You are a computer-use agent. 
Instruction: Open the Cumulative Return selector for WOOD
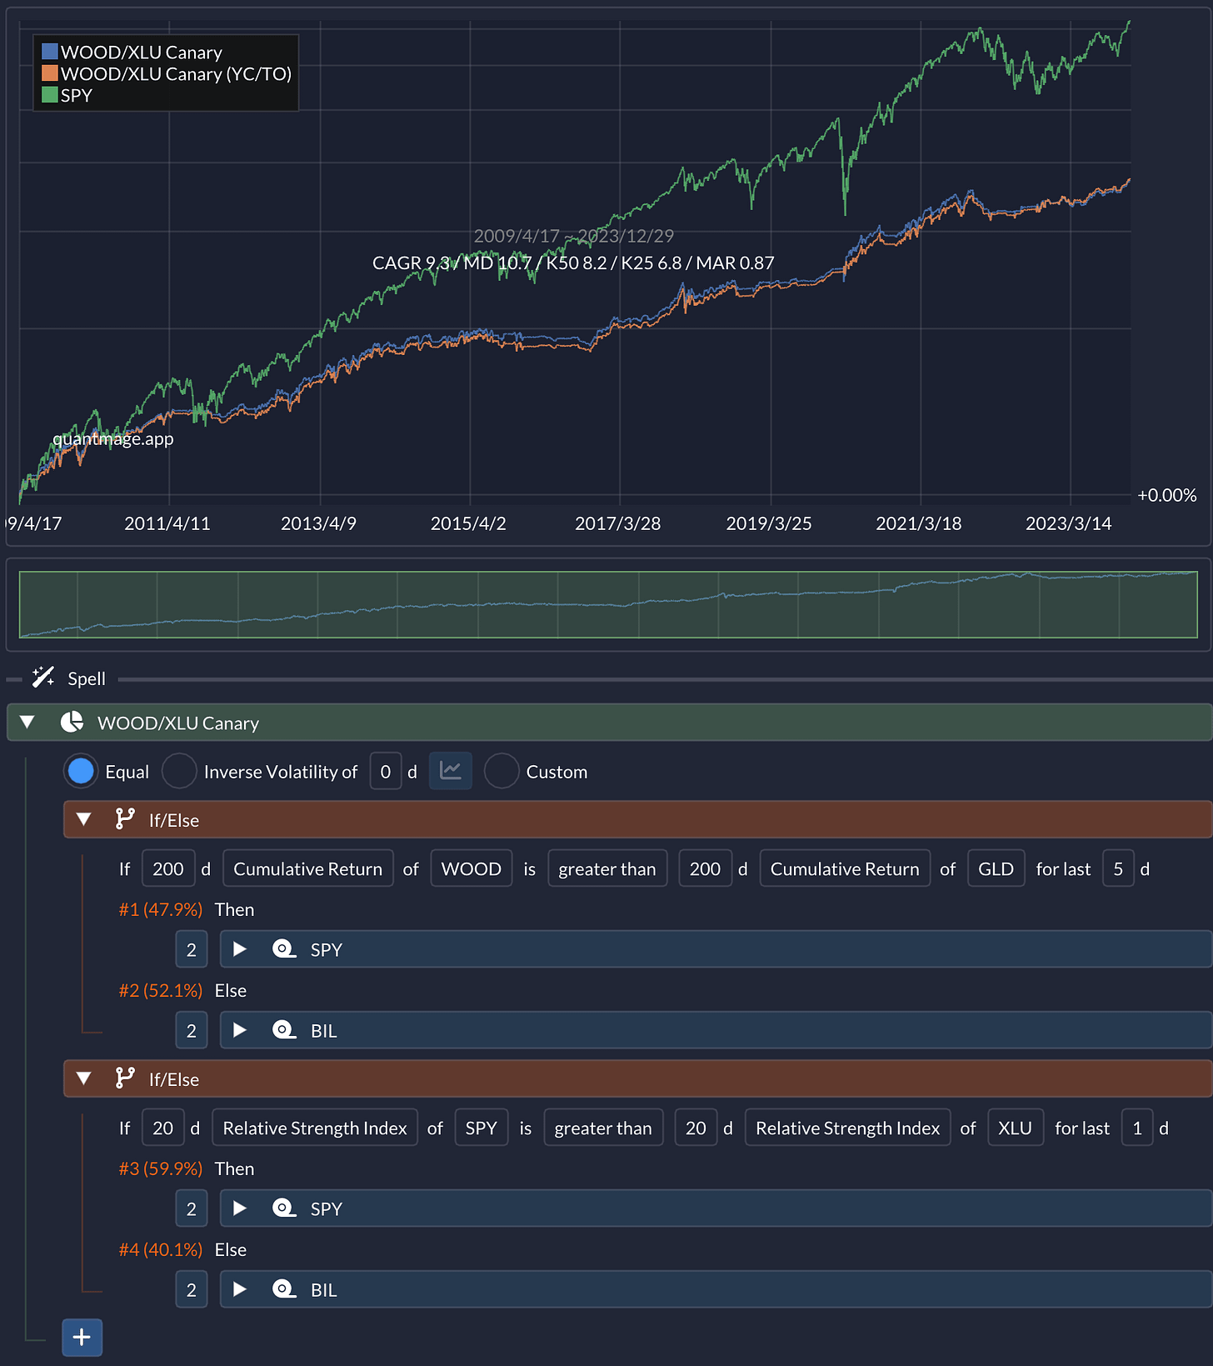point(308,868)
